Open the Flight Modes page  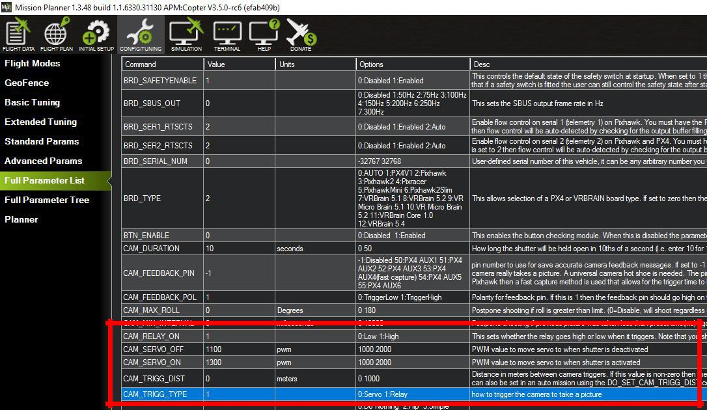pos(33,63)
